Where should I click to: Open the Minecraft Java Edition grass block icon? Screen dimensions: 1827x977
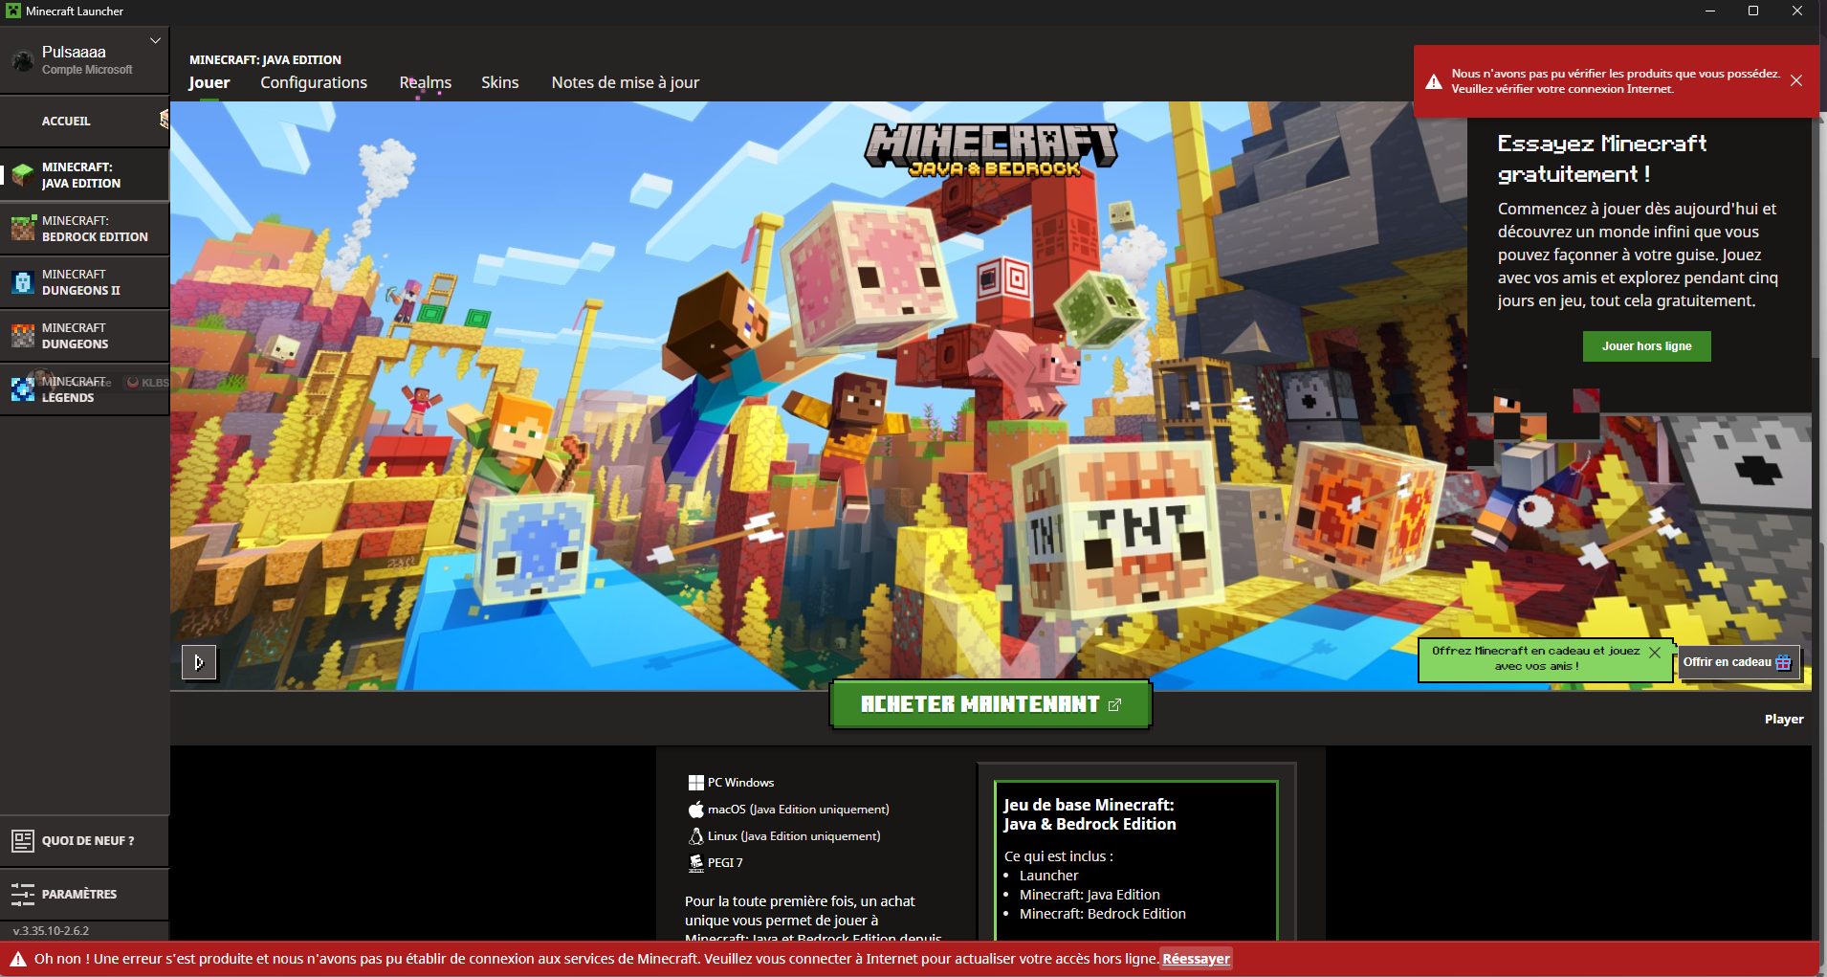point(23,175)
